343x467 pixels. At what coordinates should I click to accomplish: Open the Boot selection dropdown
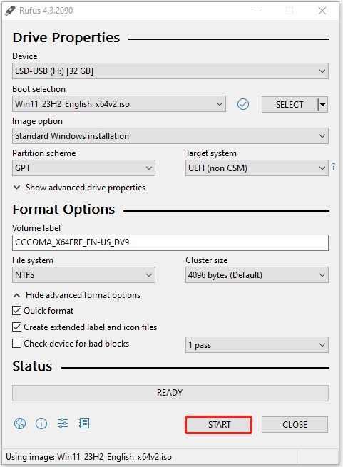click(119, 104)
